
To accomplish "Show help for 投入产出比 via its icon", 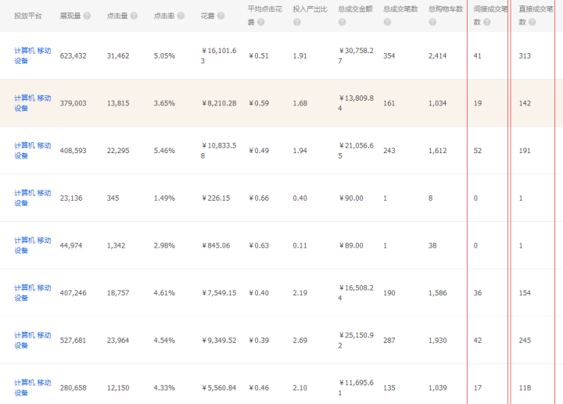I will (297, 22).
